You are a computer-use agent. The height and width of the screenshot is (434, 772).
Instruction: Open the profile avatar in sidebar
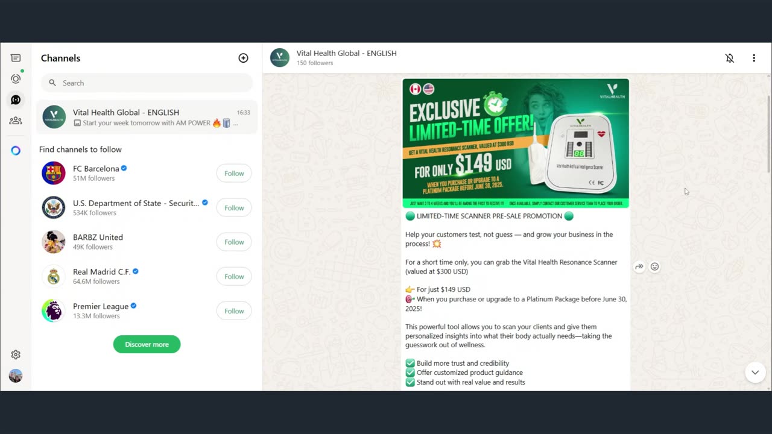(x=16, y=376)
